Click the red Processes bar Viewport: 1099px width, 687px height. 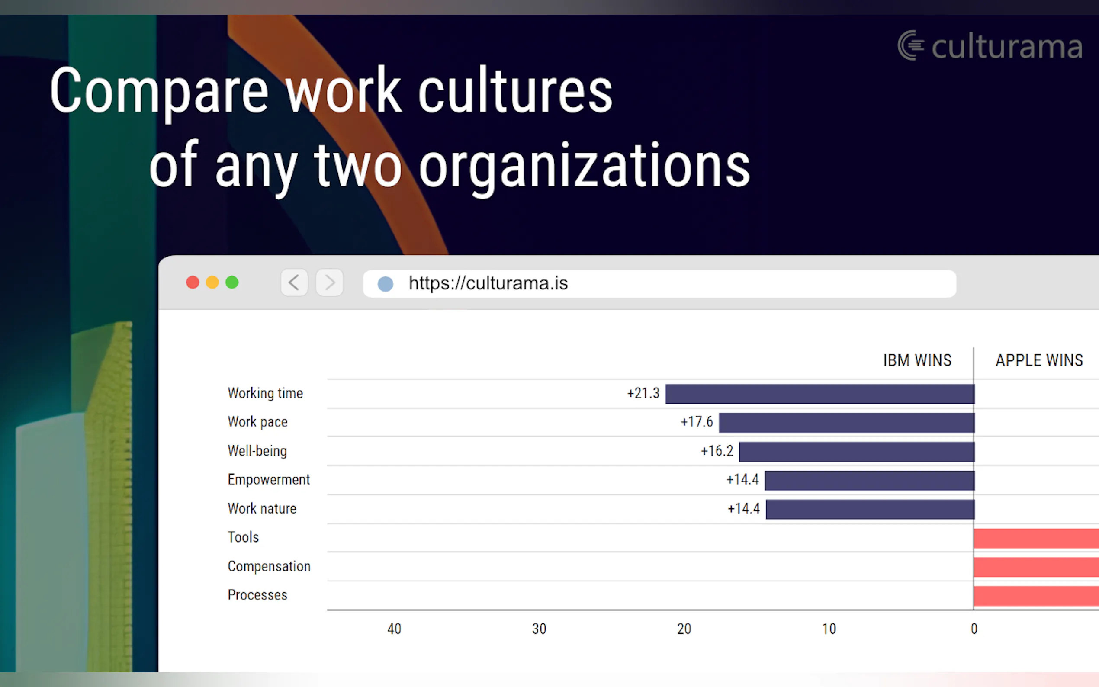tap(1036, 596)
